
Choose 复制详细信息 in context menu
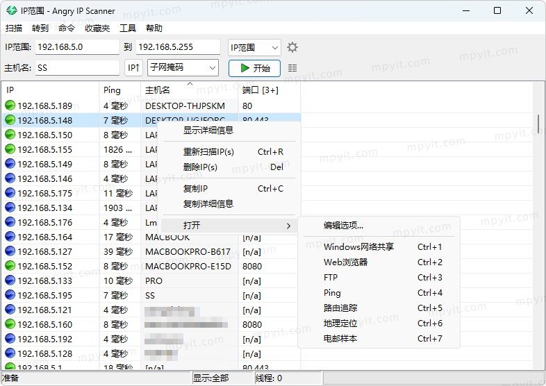[x=229, y=204]
